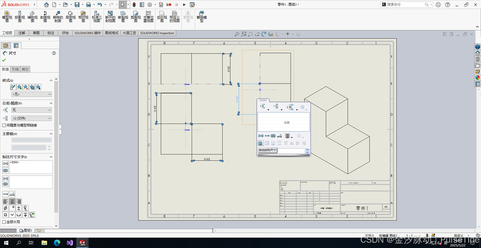The height and width of the screenshot is (248, 481).
Task: Click the 模型视图 (Model View) tool
Action: click(7, 17)
